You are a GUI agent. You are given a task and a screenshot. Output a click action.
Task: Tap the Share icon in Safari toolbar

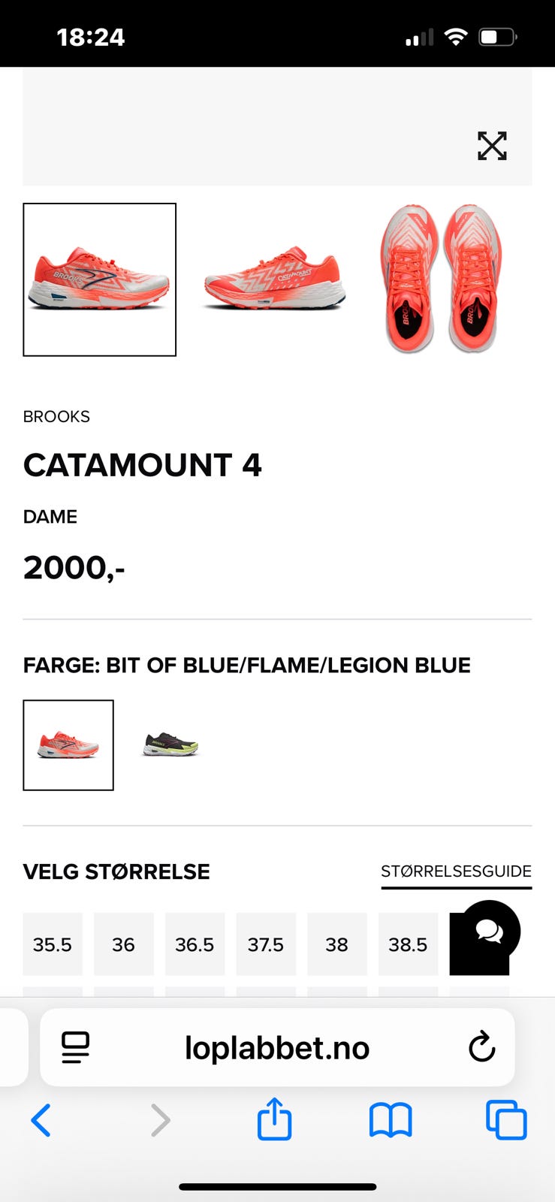coord(275,1119)
